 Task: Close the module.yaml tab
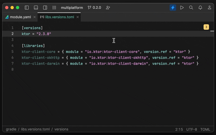point(35,17)
